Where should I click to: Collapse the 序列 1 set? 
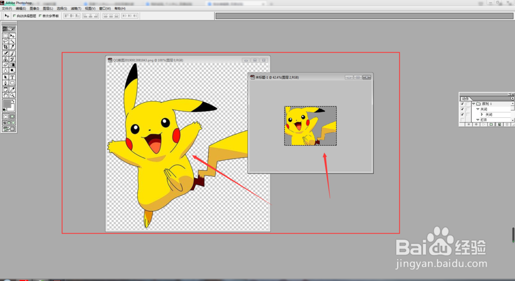(473, 104)
